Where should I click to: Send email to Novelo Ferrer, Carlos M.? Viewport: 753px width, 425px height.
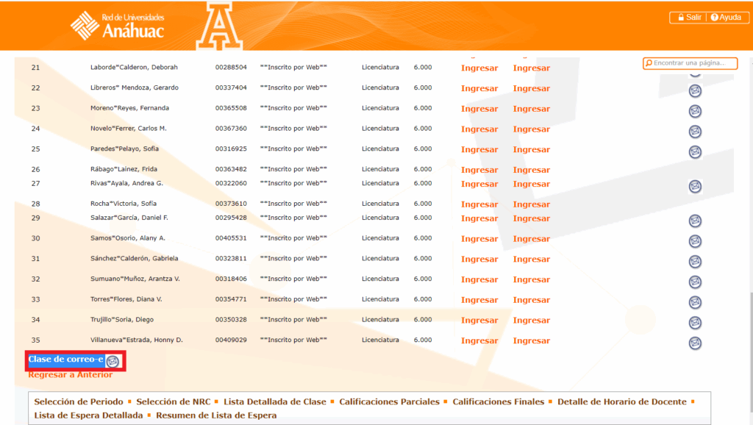coord(694,132)
